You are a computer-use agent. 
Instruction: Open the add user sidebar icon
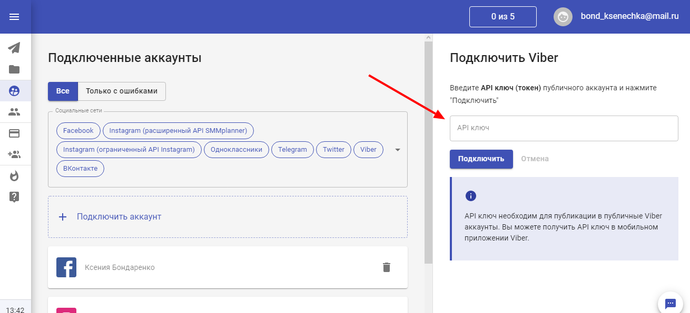14,154
